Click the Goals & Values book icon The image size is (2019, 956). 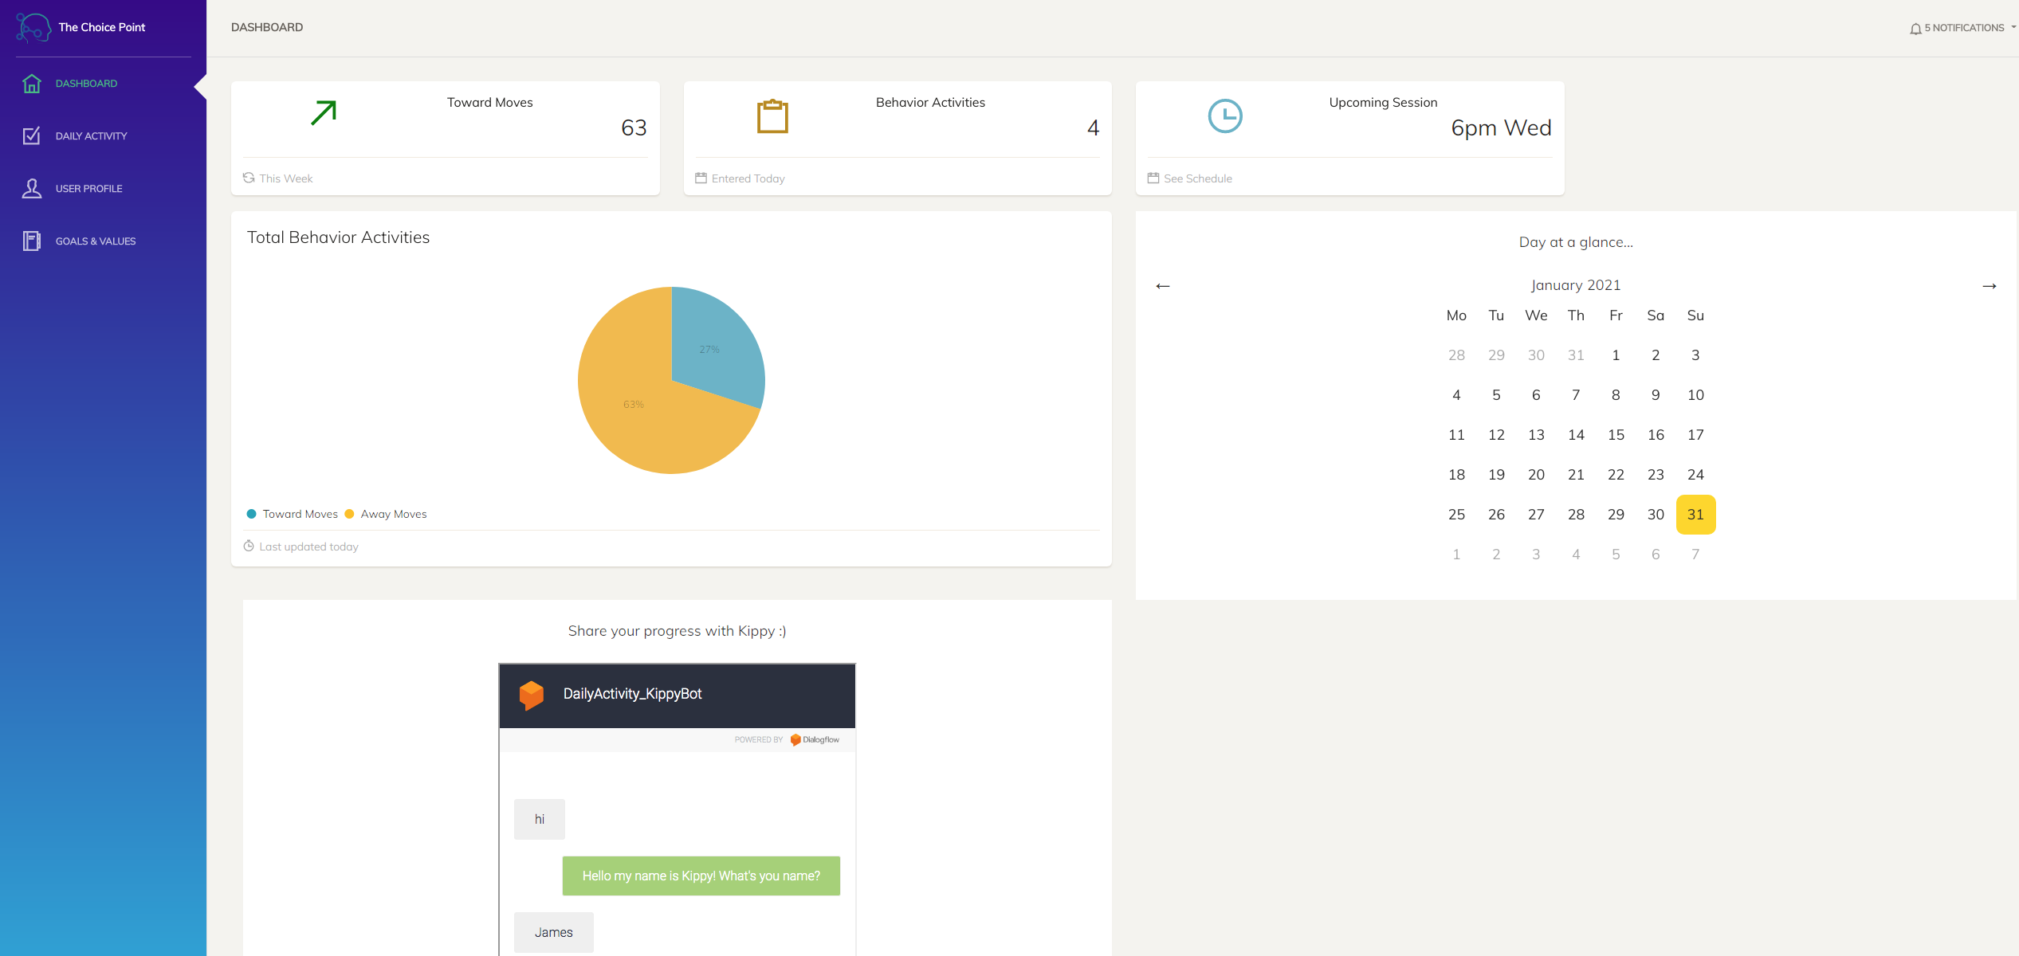32,241
